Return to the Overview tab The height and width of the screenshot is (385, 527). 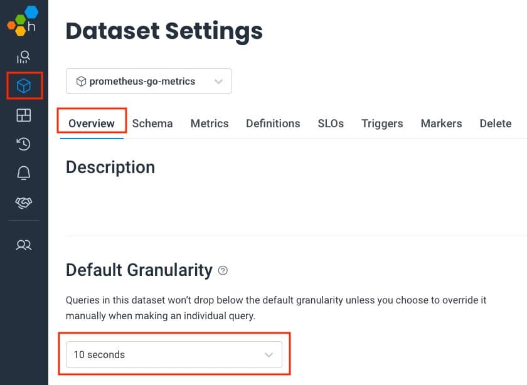(x=92, y=124)
